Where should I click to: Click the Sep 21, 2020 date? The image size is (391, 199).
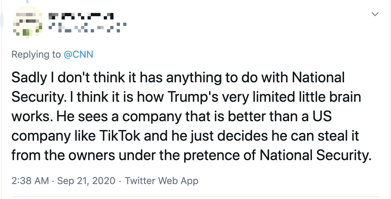pyautogui.click(x=86, y=181)
